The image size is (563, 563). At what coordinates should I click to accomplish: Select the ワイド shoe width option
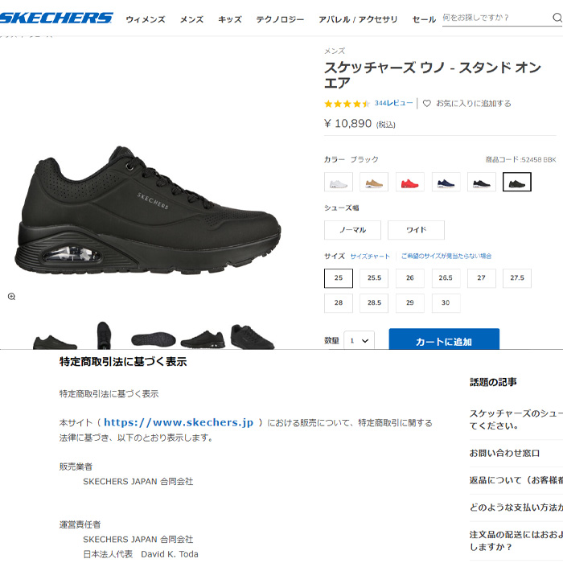(416, 230)
